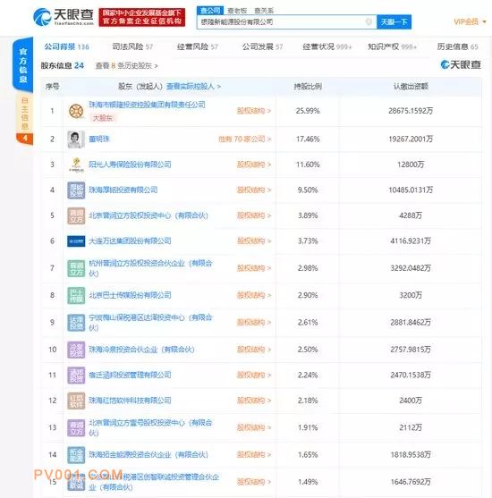Expand 查看实际控股人 link in table header
Image resolution: width=492 pixels, height=498 pixels.
pos(193,87)
